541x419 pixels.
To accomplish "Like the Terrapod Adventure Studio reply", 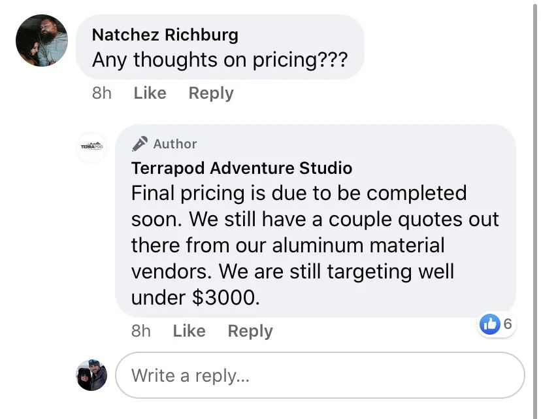I will tap(189, 331).
